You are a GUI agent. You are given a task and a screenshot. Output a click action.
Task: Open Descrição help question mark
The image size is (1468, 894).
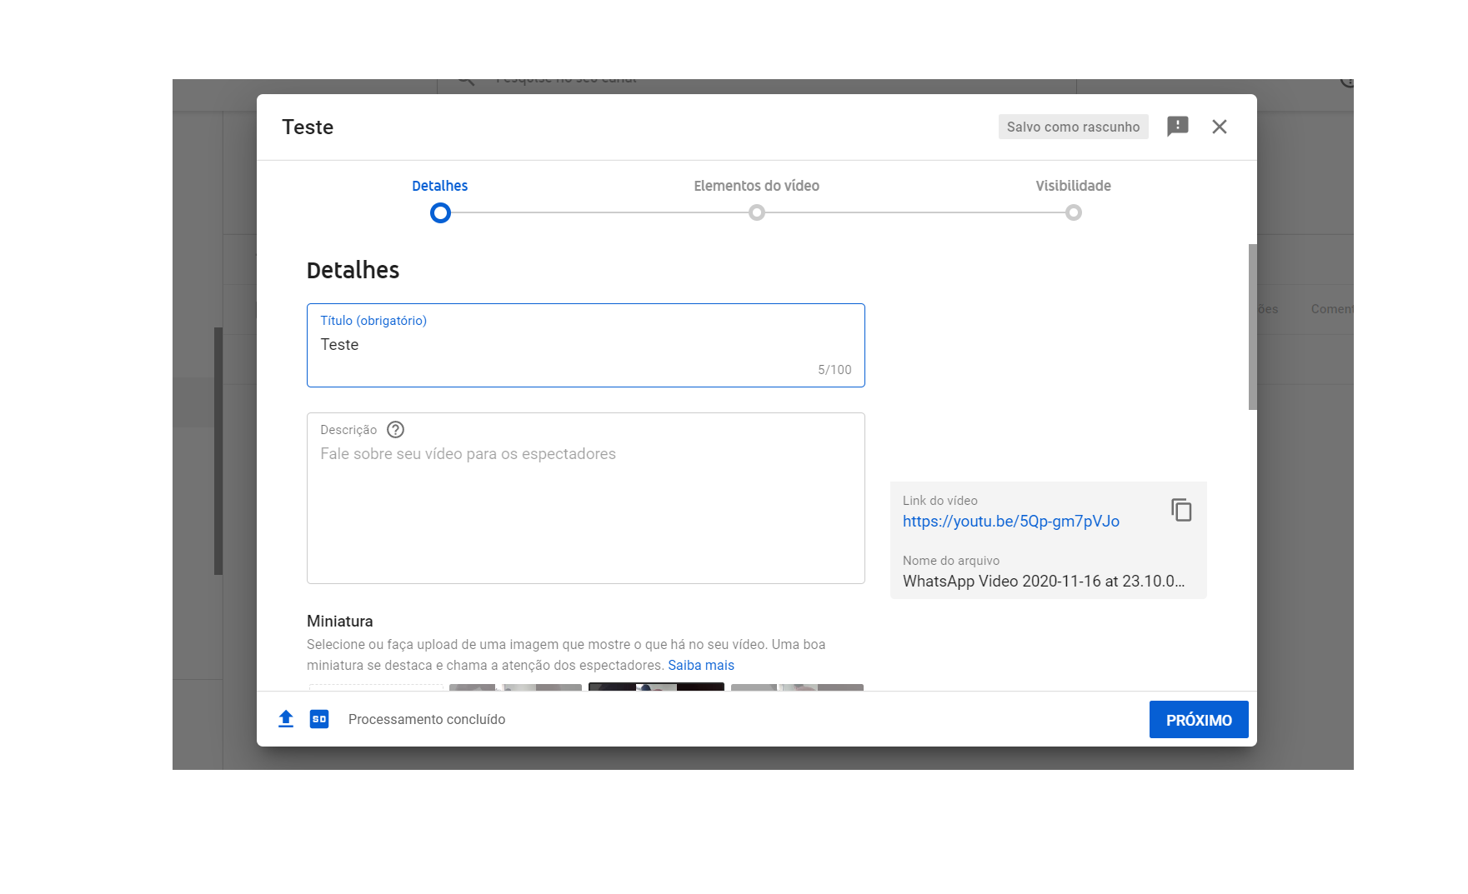click(x=395, y=430)
